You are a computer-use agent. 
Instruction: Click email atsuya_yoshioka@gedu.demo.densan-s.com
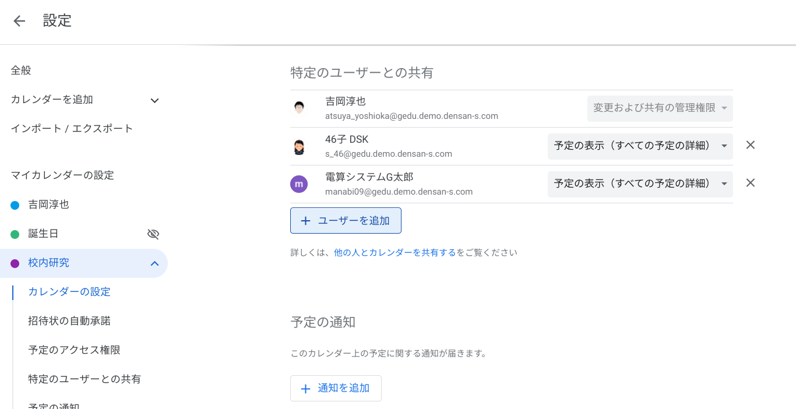[x=411, y=116]
